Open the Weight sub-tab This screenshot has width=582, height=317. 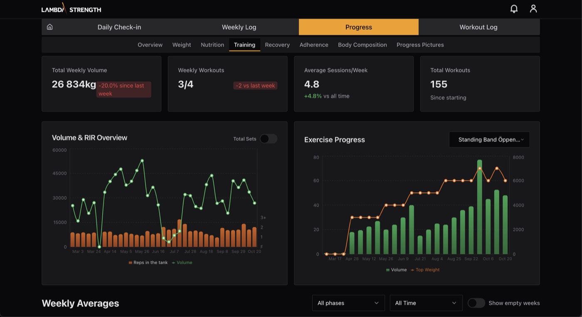tap(182, 45)
